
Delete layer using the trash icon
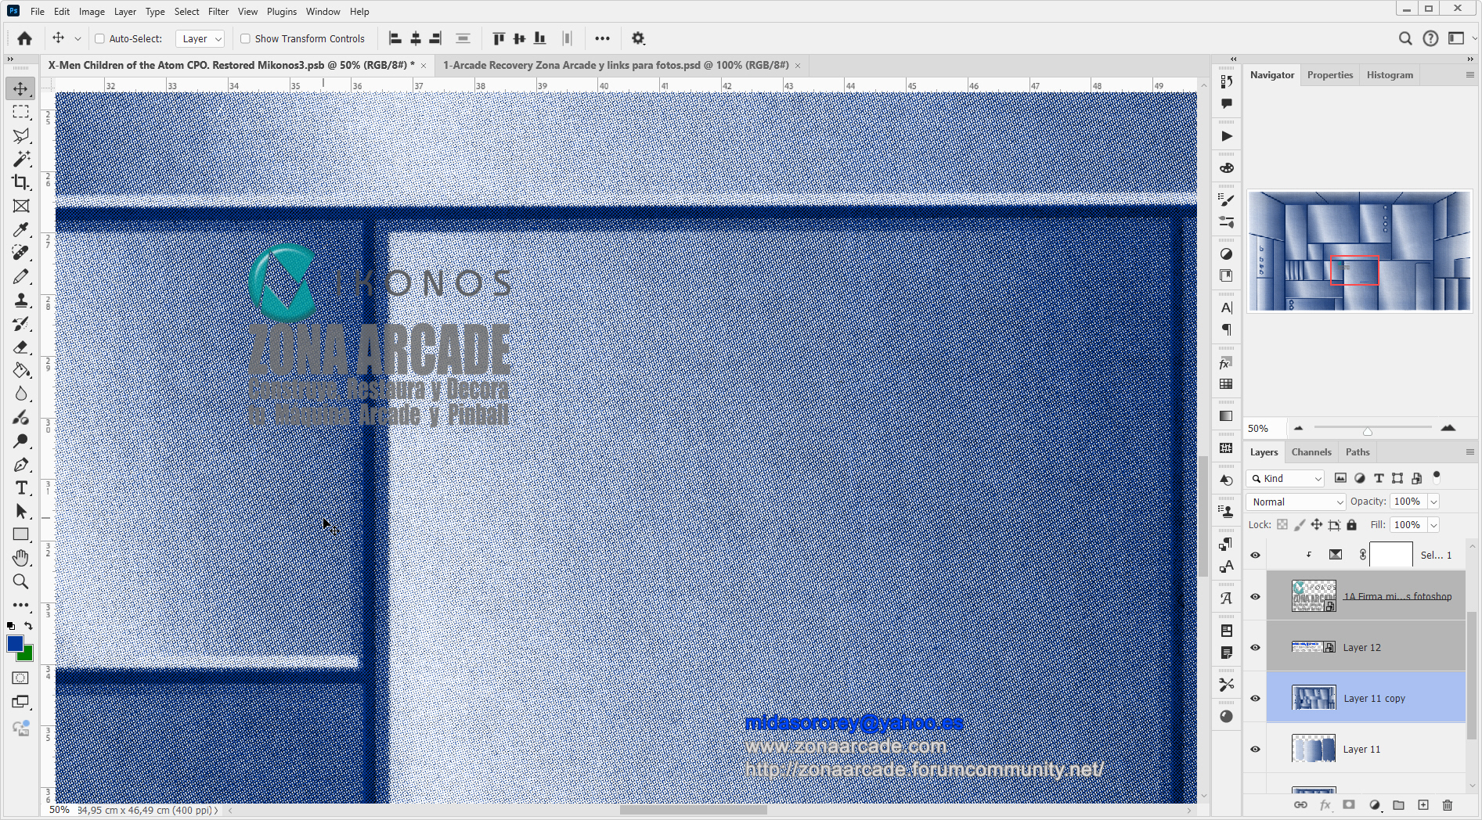pos(1447,804)
